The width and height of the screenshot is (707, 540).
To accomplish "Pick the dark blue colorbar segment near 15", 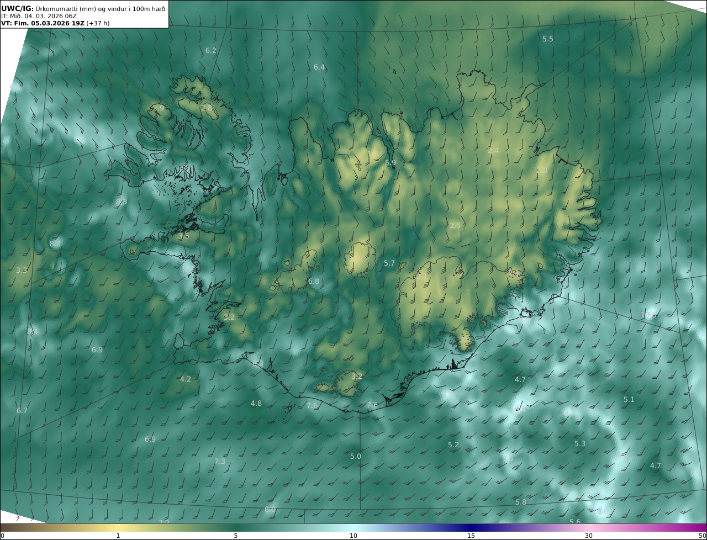I will [x=471, y=527].
